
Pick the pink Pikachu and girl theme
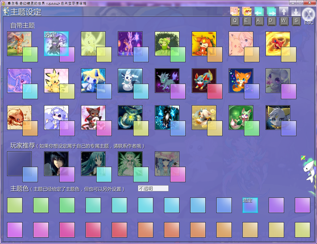pyautogui.click(x=241, y=44)
